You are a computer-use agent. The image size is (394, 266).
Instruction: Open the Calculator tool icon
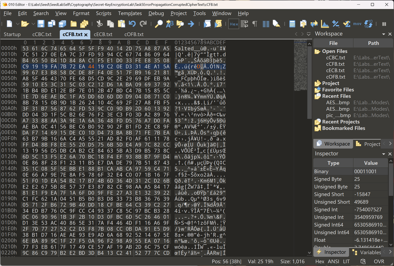(x=292, y=24)
